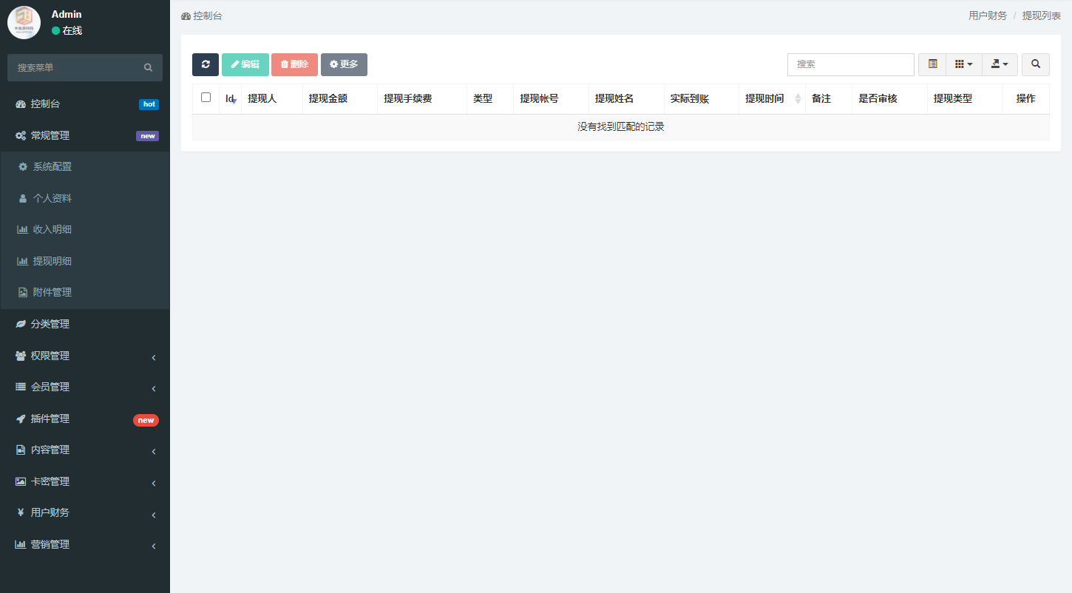Open 收入明细 submenu item

point(85,230)
